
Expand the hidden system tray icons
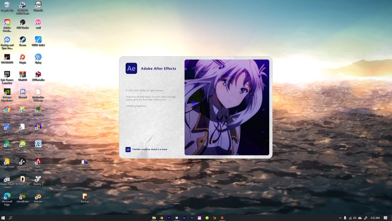pyautogui.click(x=340, y=218)
